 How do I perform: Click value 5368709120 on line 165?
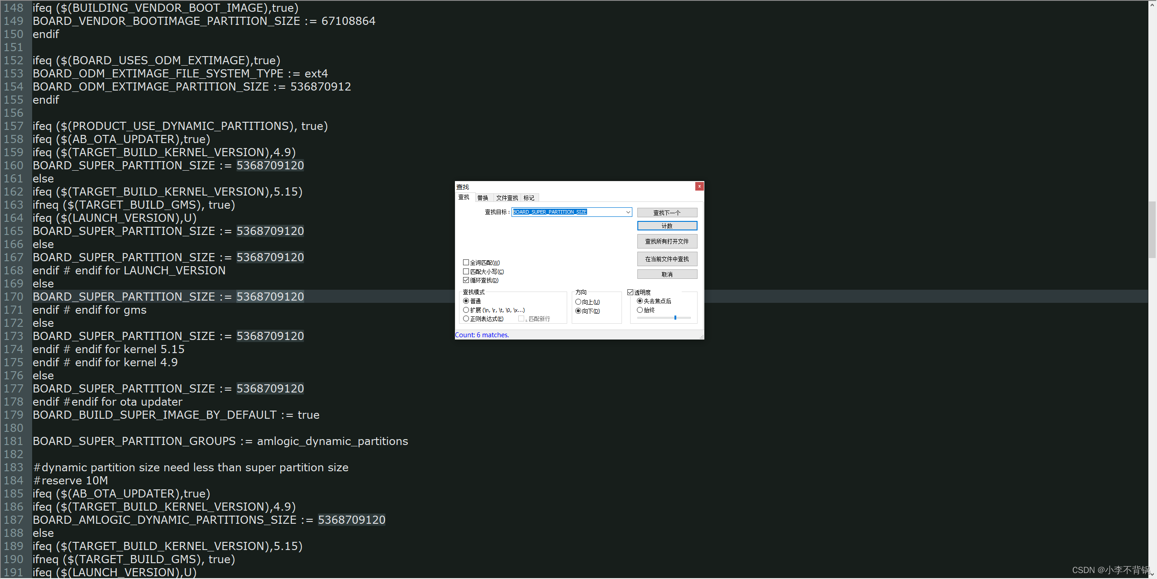pos(270,231)
